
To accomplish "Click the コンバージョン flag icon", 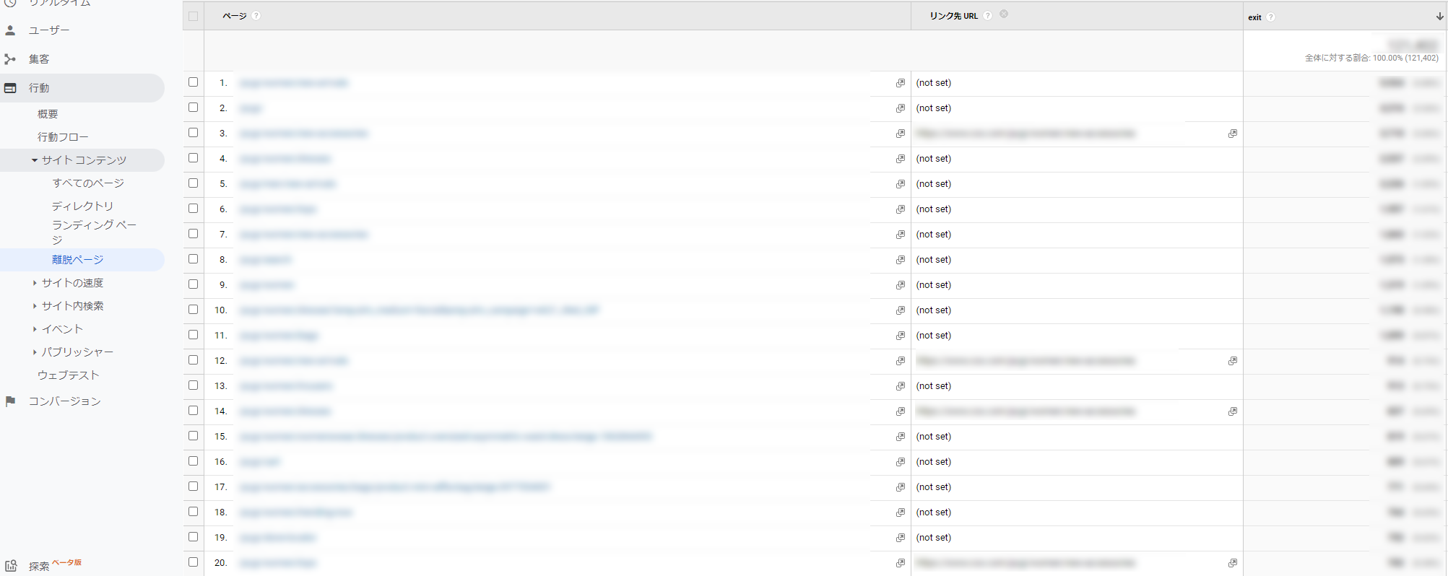I will 10,401.
